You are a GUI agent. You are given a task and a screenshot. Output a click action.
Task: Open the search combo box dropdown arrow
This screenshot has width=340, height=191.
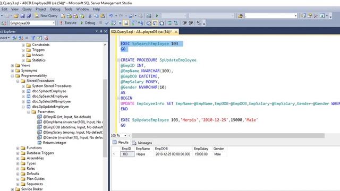[x=295, y=16]
